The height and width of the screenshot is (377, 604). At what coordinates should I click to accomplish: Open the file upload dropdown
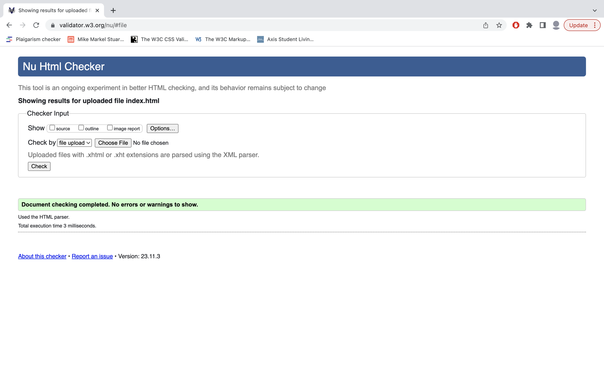coord(74,143)
